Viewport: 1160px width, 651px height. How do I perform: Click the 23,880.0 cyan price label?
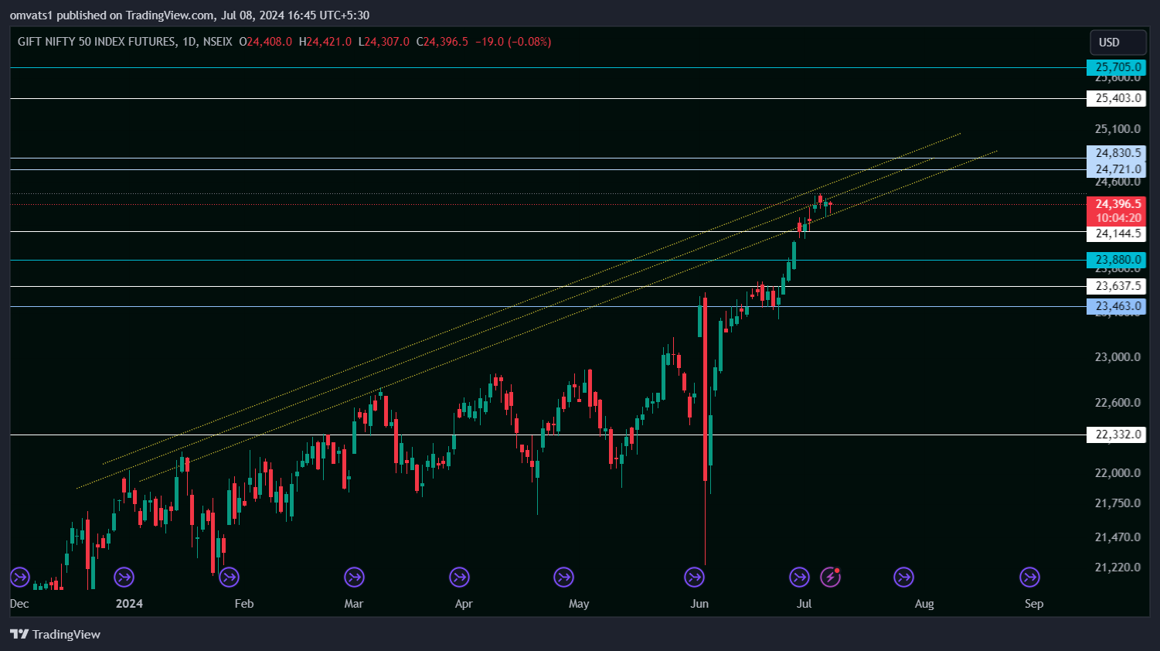coord(1117,260)
